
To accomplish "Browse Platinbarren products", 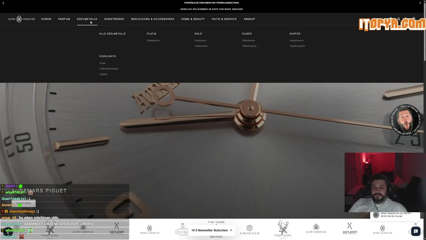I will [x=153, y=41].
